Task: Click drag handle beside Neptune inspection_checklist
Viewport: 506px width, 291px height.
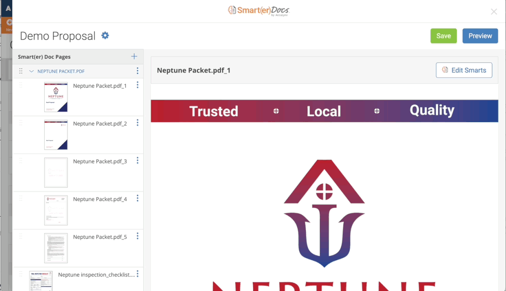Action: click(21, 274)
